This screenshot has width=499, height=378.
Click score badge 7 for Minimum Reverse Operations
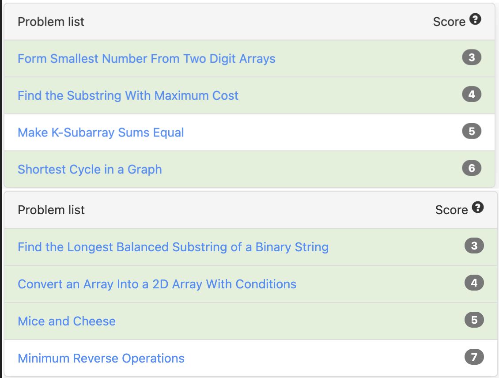point(474,357)
